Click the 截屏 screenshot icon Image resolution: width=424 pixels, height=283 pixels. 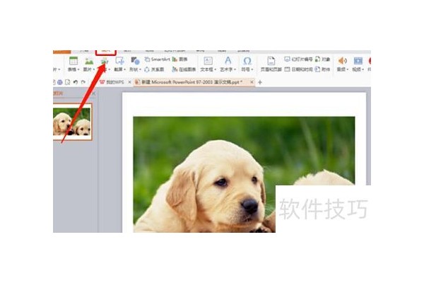(119, 61)
